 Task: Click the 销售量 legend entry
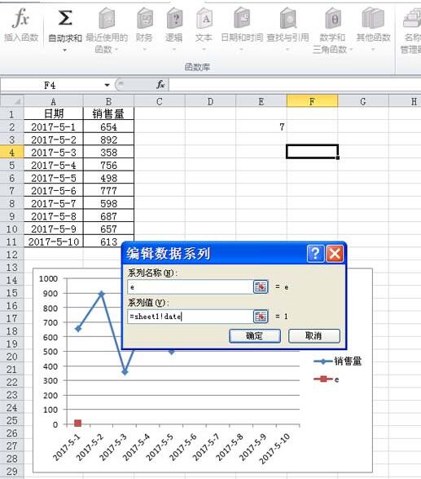click(x=337, y=361)
